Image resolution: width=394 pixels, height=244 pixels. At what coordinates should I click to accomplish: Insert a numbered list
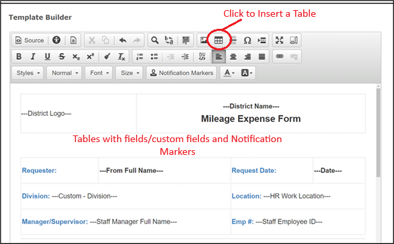click(140, 56)
